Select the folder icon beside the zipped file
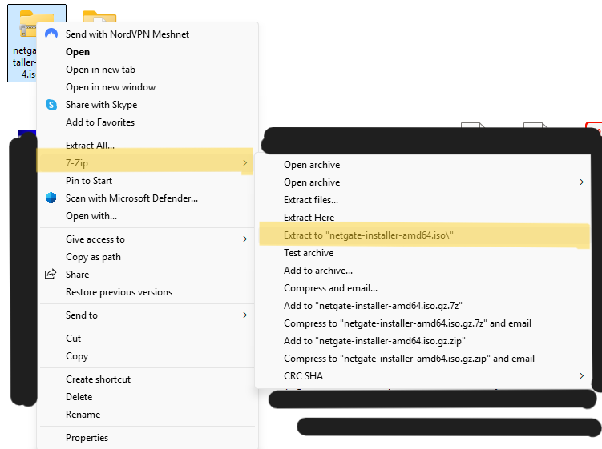Image resolution: width=602 pixels, height=449 pixels. click(x=99, y=18)
